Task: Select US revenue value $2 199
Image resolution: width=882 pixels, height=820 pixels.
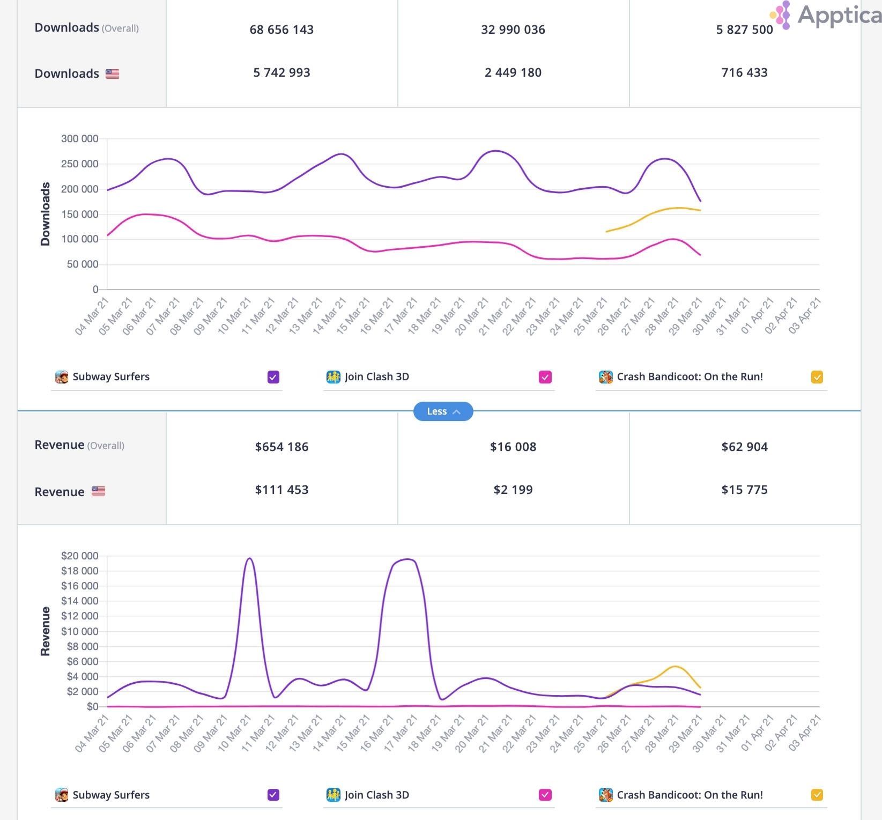Action: pos(513,490)
